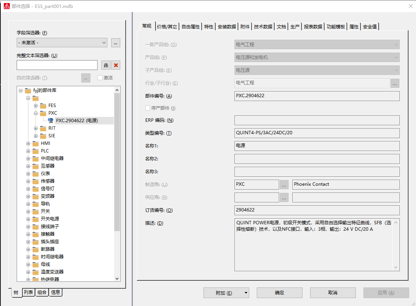Clear full-text filter with red X icon

(116, 65)
